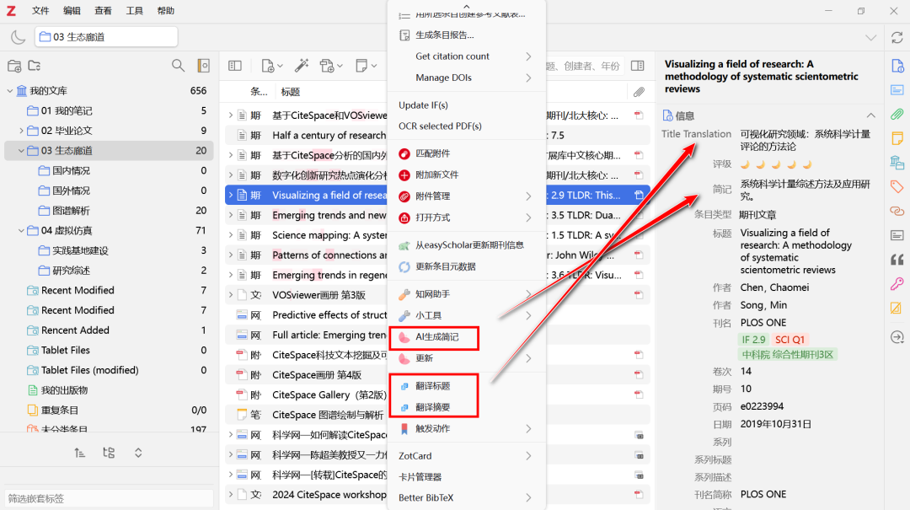The height and width of the screenshot is (510, 910).
Task: Click the search icon above the collection tree
Action: (x=178, y=66)
